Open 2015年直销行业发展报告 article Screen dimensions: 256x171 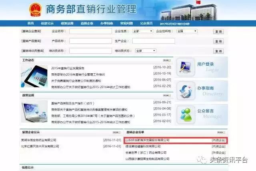tap(68, 68)
